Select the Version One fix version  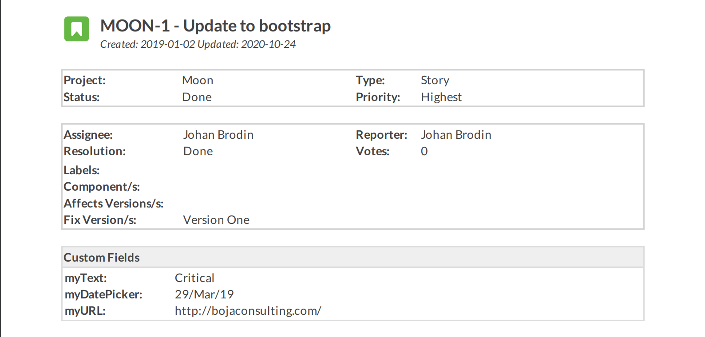[x=216, y=220]
